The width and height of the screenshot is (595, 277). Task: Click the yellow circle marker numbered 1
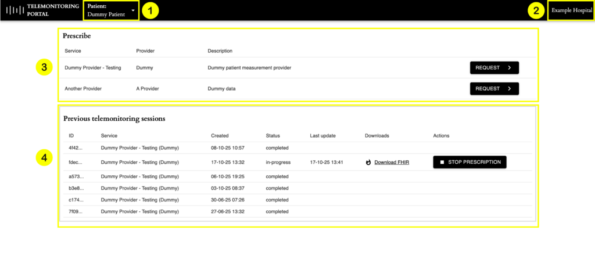150,10
